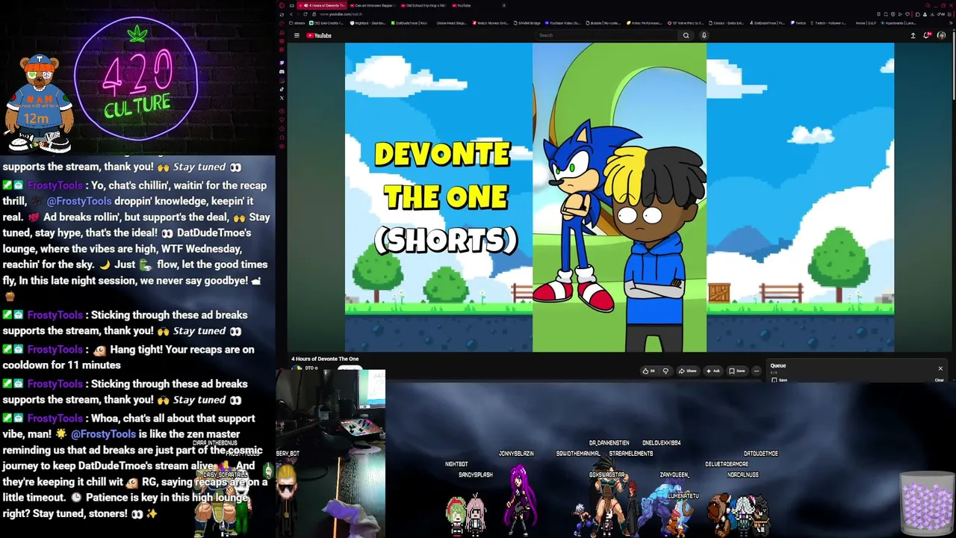Viewport: 956px width, 538px height.
Task: Save the queue as a playlist
Action: coord(780,380)
